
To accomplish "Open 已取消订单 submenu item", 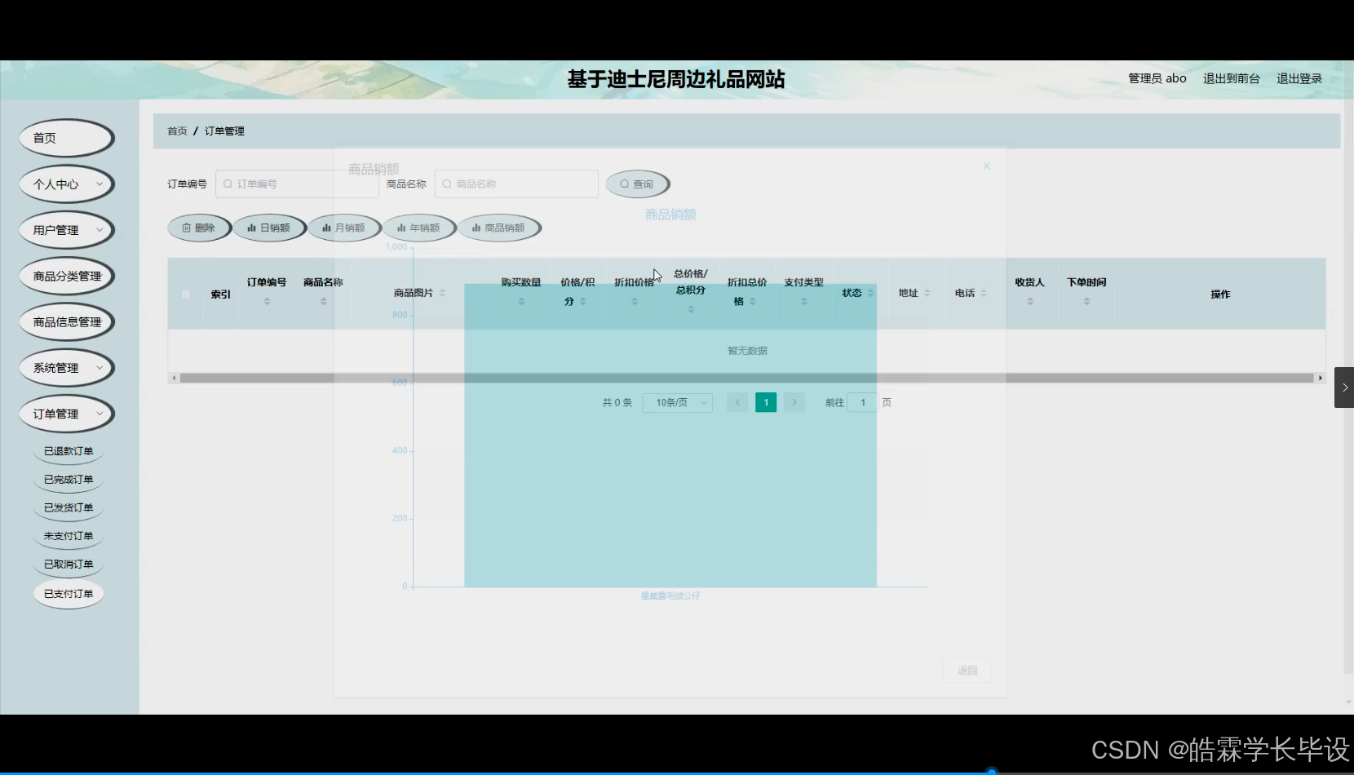I will click(69, 565).
